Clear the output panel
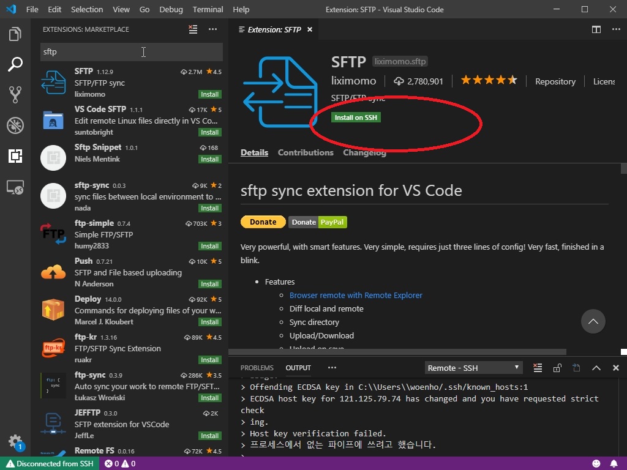The image size is (627, 470). 538,368
